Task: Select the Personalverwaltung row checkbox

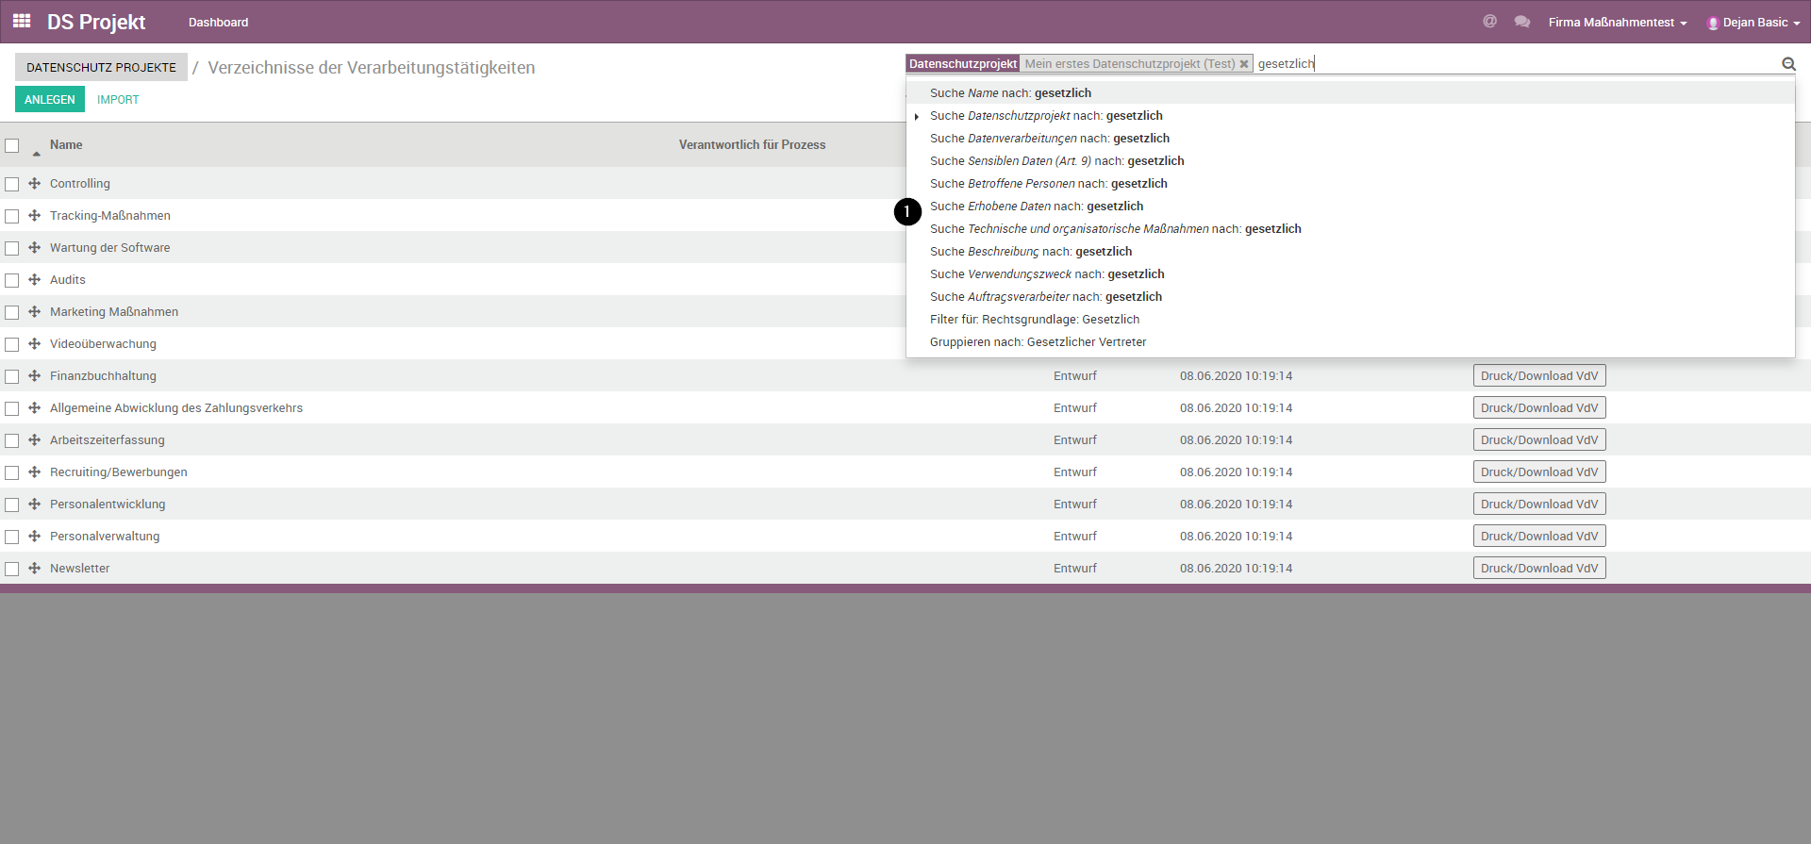Action: 12,537
